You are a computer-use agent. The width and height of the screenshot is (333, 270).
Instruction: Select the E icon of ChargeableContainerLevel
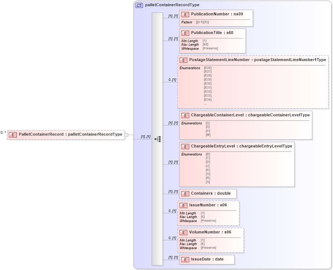[x=184, y=115]
